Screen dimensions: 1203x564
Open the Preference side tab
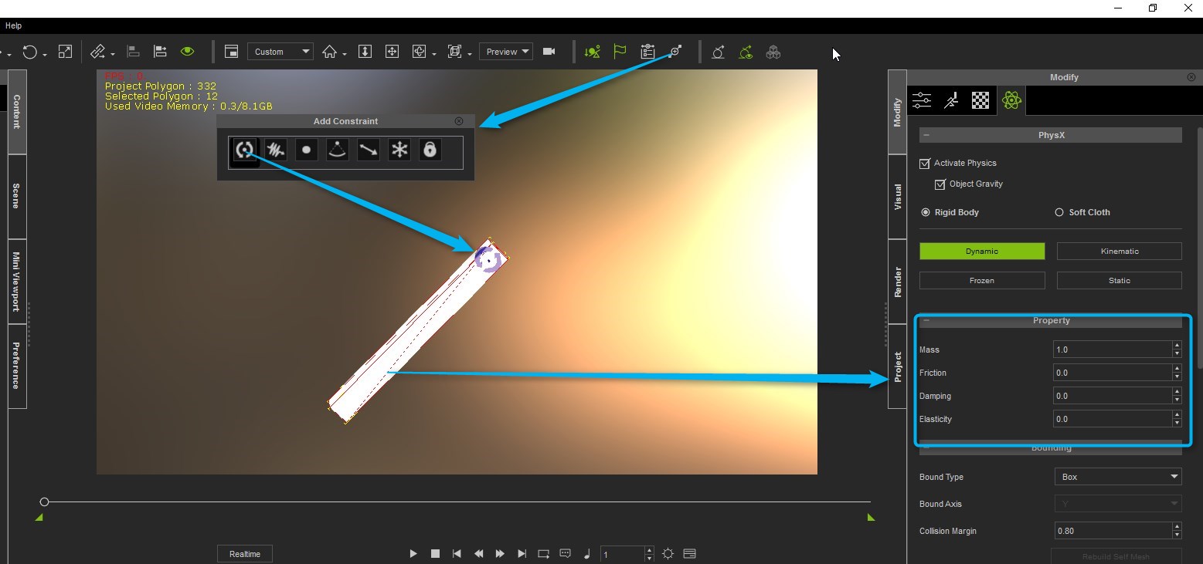click(17, 366)
